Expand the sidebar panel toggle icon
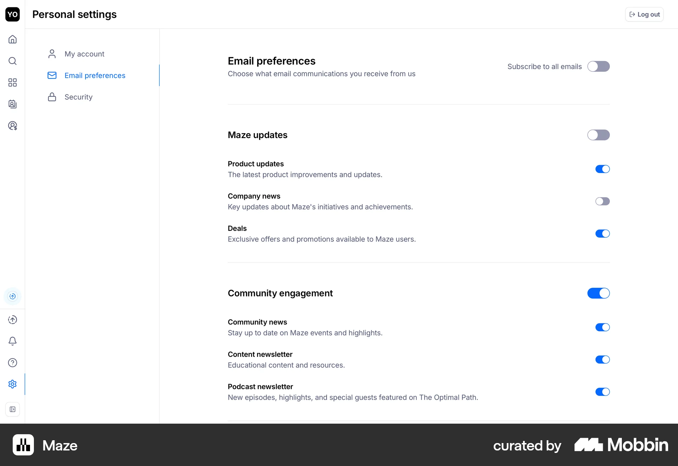The height and width of the screenshot is (466, 678). 12,410
